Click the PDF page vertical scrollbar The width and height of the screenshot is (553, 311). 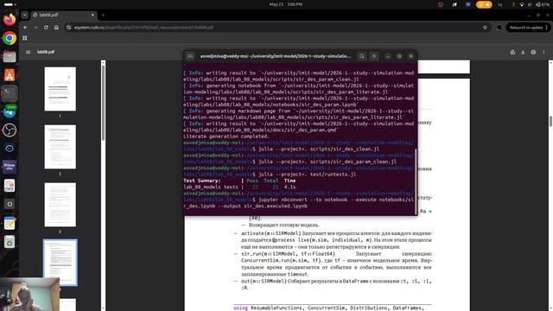pos(550,121)
